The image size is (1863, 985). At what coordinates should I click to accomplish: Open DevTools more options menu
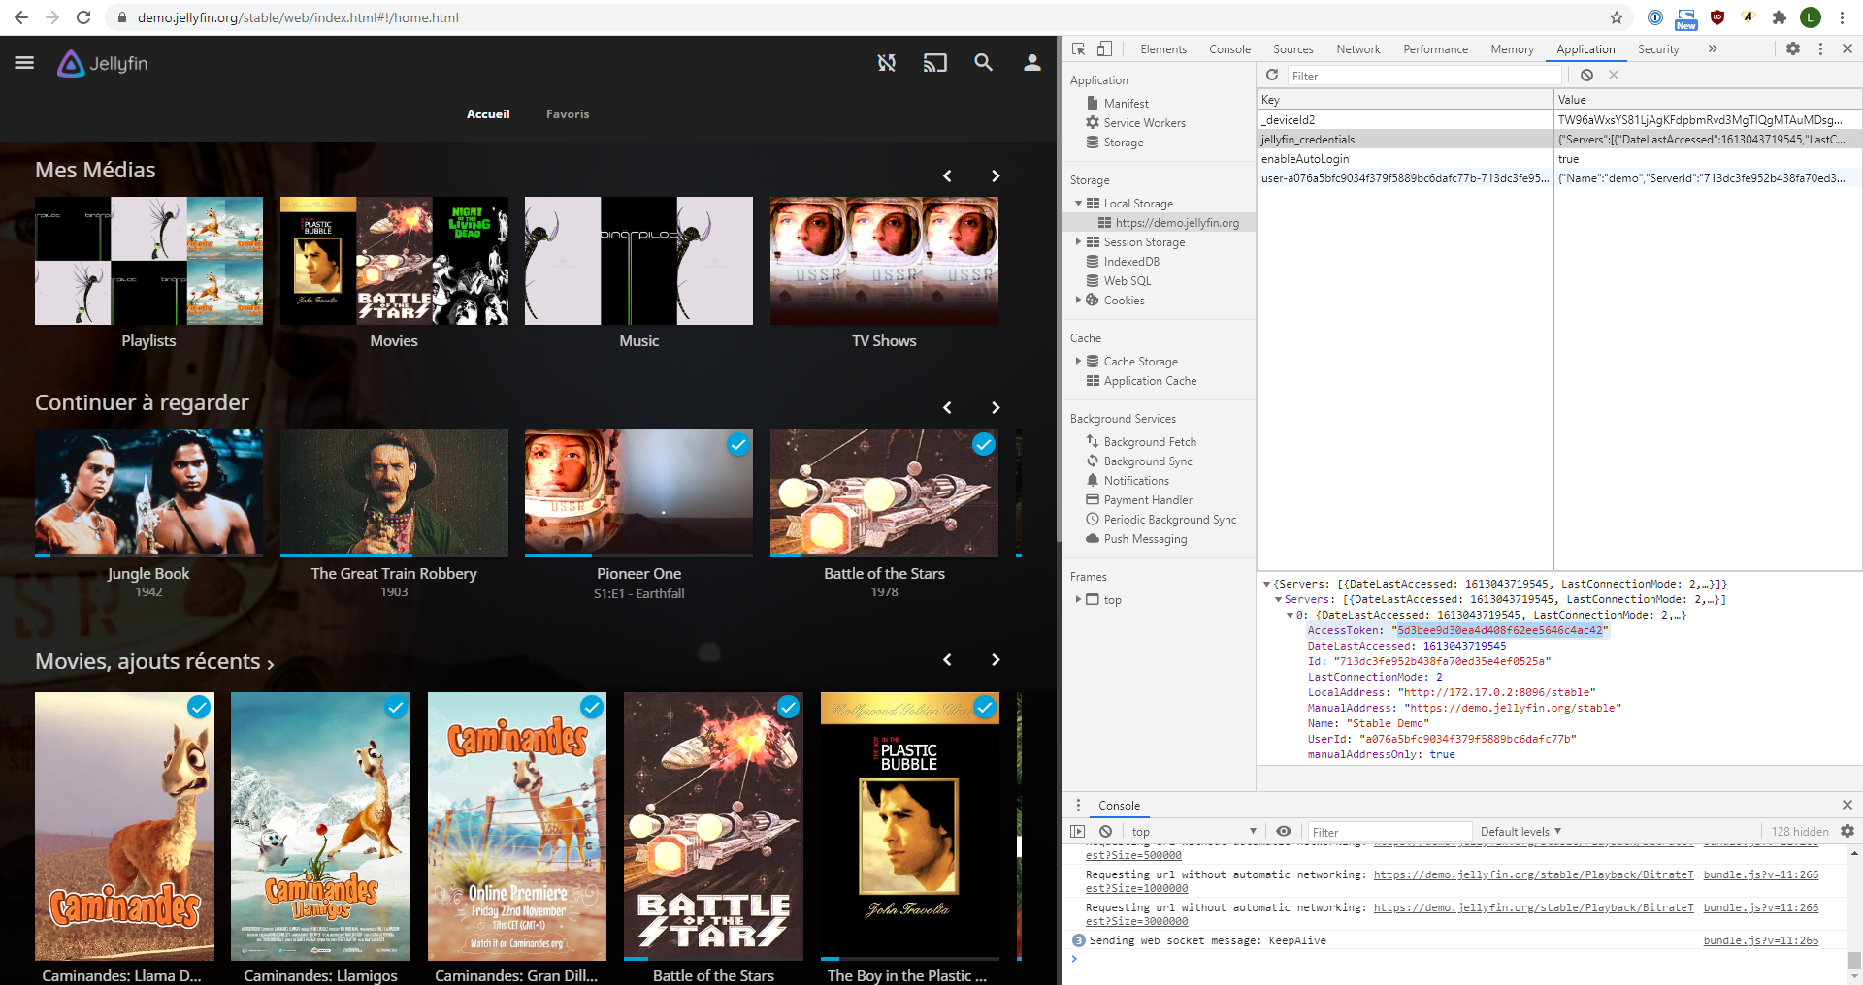(1820, 48)
